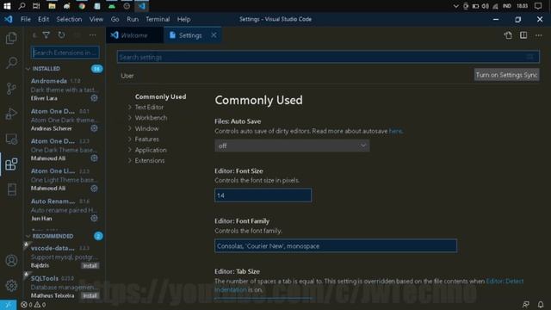Launch Chrome from the taskbar

click(x=82, y=6)
